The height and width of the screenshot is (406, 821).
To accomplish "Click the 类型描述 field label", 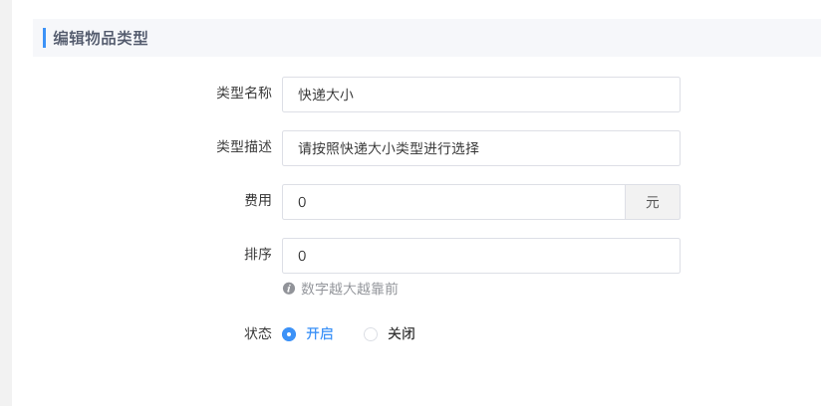I will (x=244, y=146).
